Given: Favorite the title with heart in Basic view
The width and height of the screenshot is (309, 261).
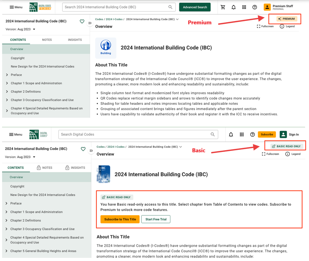Looking at the screenshot, I should (x=83, y=149).
